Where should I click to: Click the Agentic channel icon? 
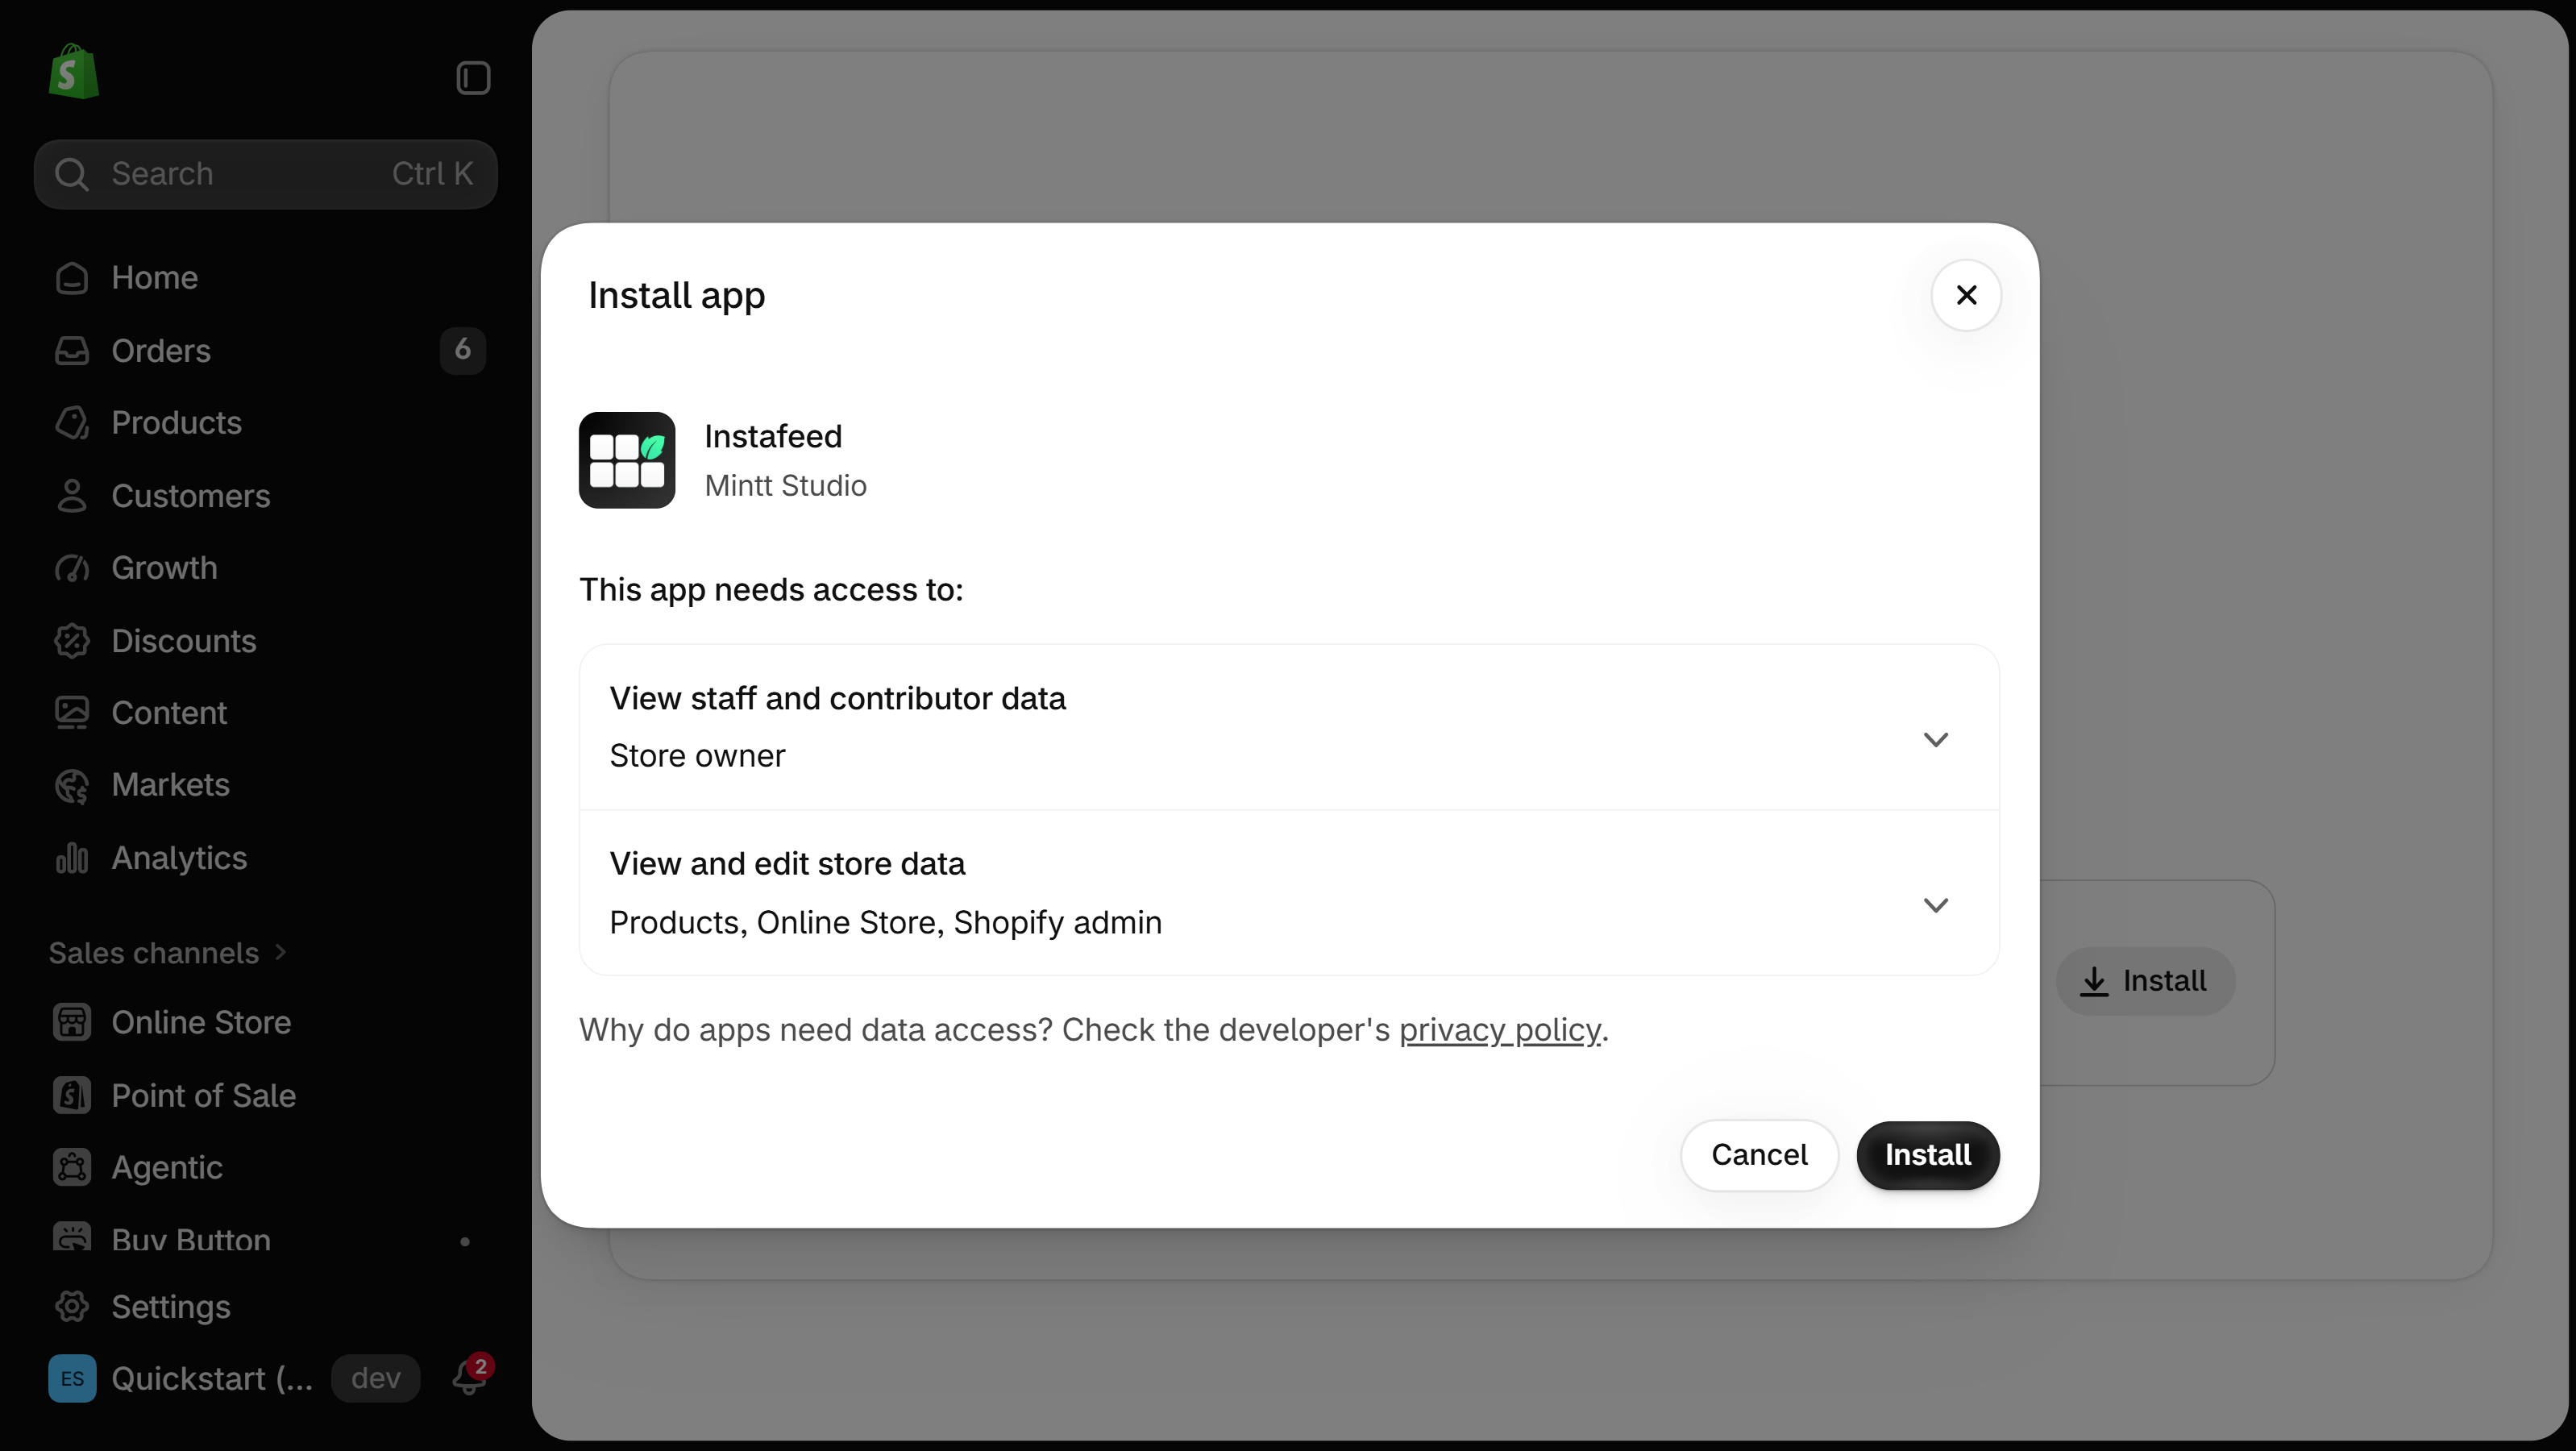point(72,1168)
